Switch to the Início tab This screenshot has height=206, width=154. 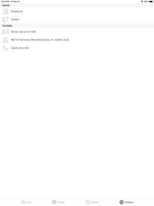26,202
